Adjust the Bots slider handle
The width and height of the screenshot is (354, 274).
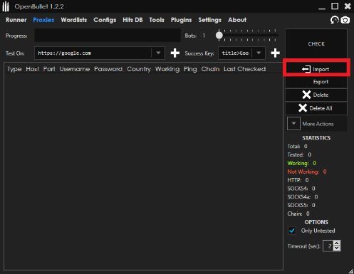[x=219, y=36]
